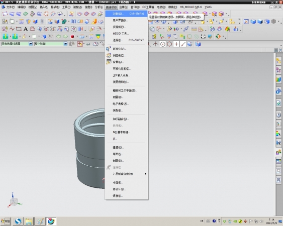Open the Internet Explorer resource bar tab
The image size is (283, 226).
click(278, 103)
